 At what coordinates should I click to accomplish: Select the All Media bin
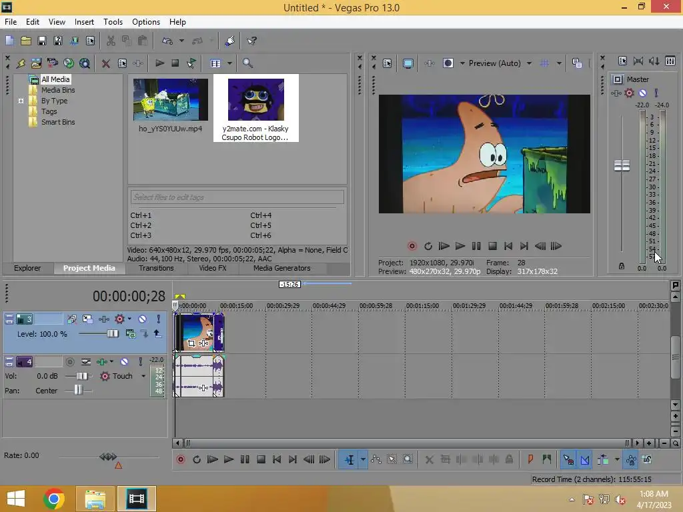click(55, 79)
